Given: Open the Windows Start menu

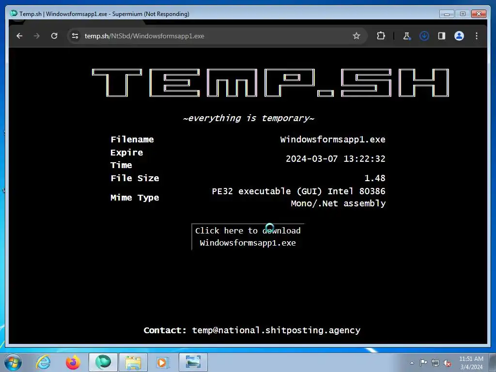Looking at the screenshot, I should [x=13, y=362].
